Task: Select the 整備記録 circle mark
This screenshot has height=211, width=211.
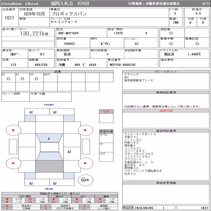Action: pyautogui.click(x=197, y=44)
